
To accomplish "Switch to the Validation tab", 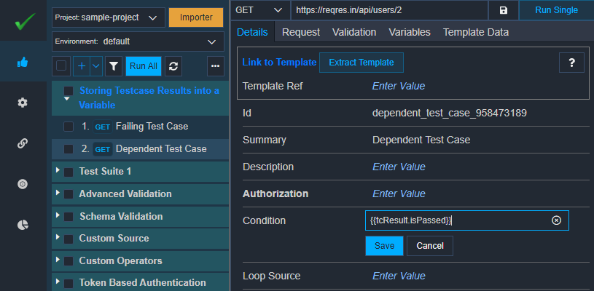I will [354, 33].
